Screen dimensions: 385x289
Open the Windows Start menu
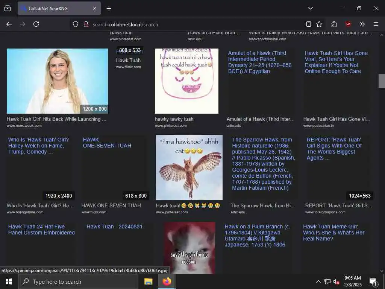click(x=9, y=281)
